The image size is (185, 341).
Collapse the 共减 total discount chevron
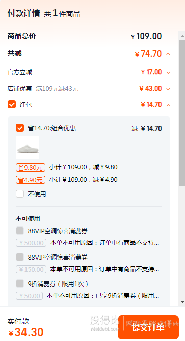[168, 54]
